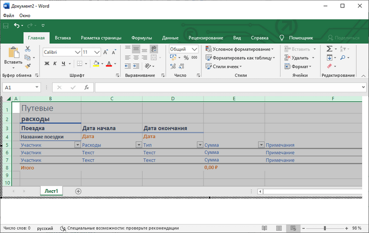Increase decimal places icon

pyautogui.click(x=173, y=66)
